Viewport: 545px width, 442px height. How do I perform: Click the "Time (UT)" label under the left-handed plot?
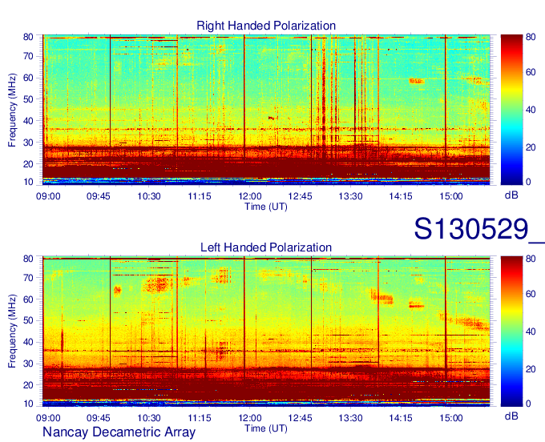[266, 428]
